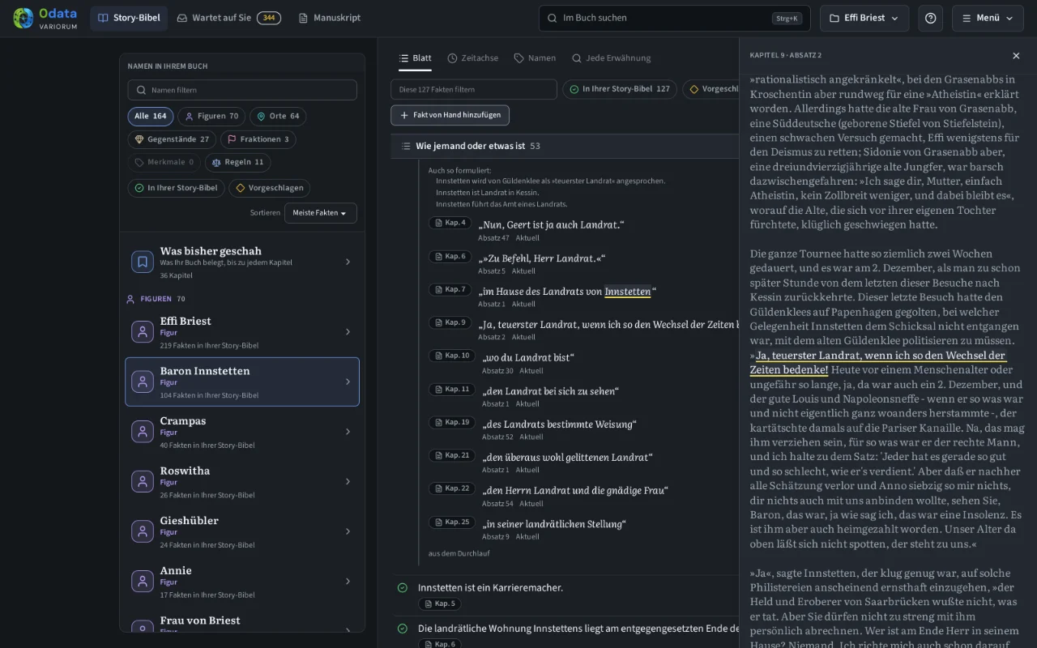
Task: Filter names by Figuren 70
Action: click(211, 117)
